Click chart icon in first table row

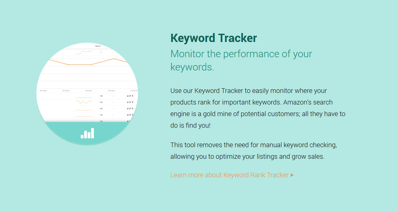[x=128, y=96]
